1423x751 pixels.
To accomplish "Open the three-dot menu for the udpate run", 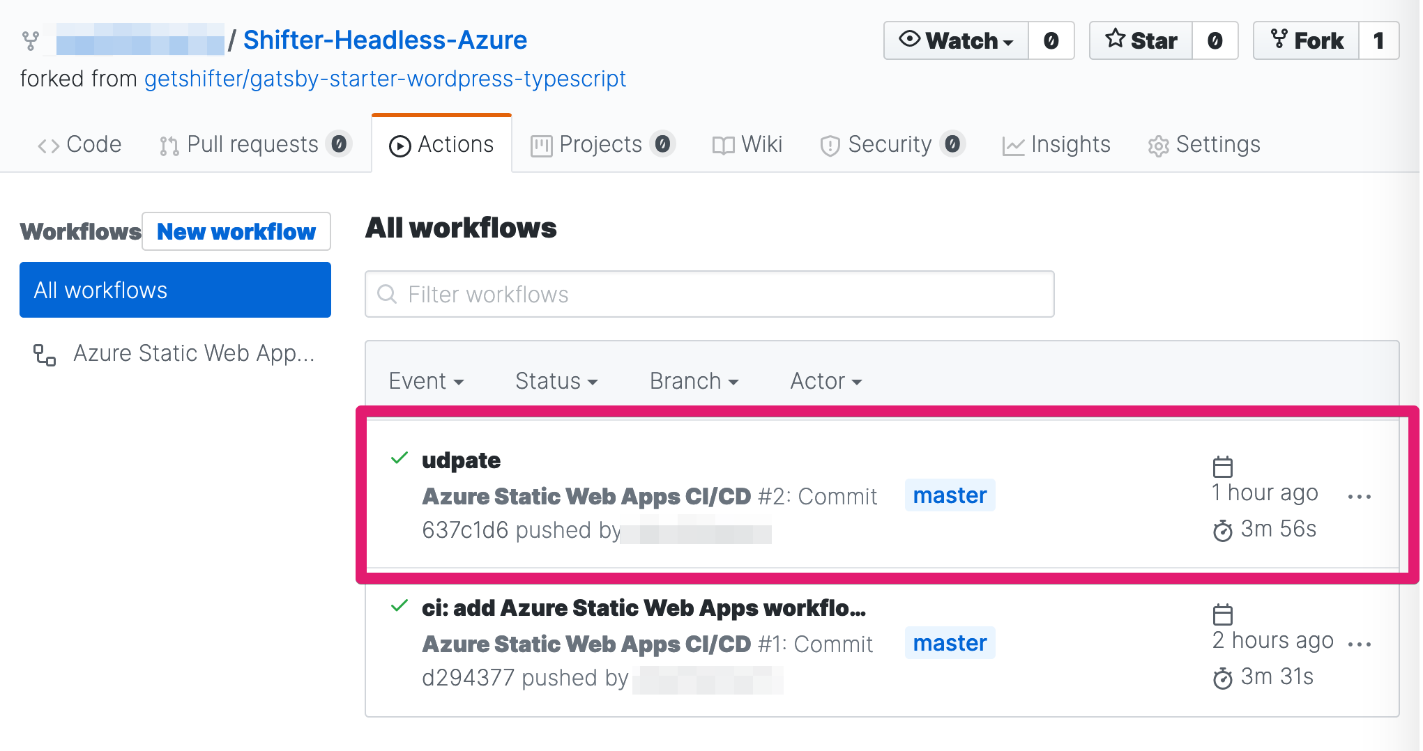I will pos(1360,497).
